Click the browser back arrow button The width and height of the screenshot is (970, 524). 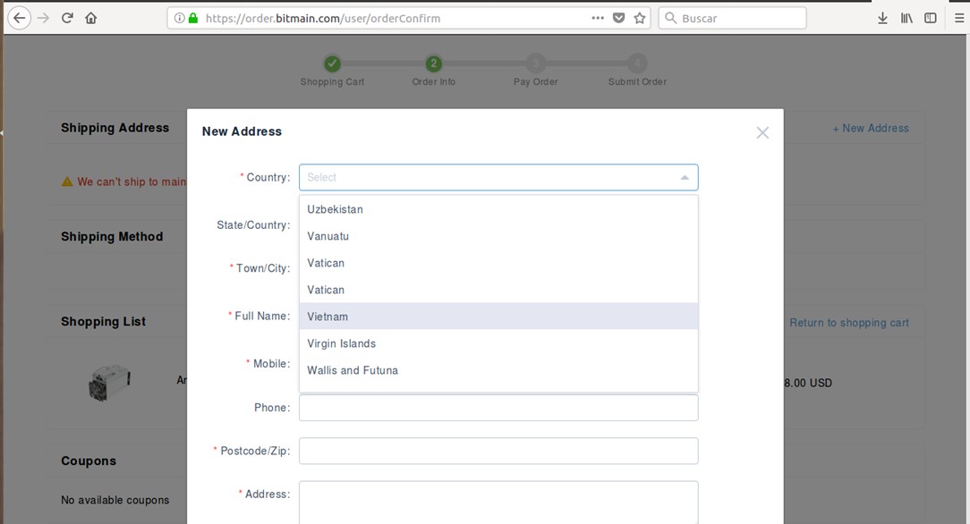click(x=19, y=18)
